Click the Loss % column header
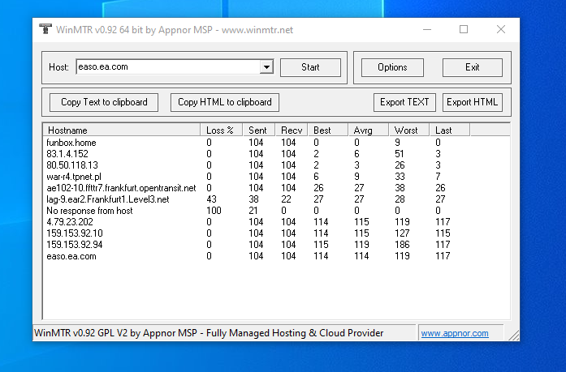This screenshot has height=372, width=566. point(221,130)
